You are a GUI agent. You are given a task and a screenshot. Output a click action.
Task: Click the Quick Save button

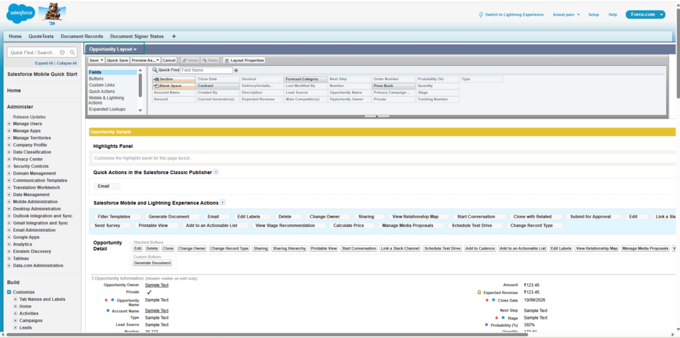pos(118,60)
